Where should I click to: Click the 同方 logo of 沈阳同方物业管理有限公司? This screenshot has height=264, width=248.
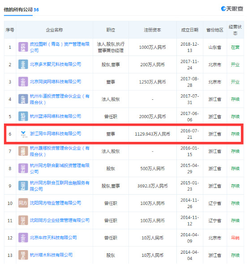(x=23, y=203)
